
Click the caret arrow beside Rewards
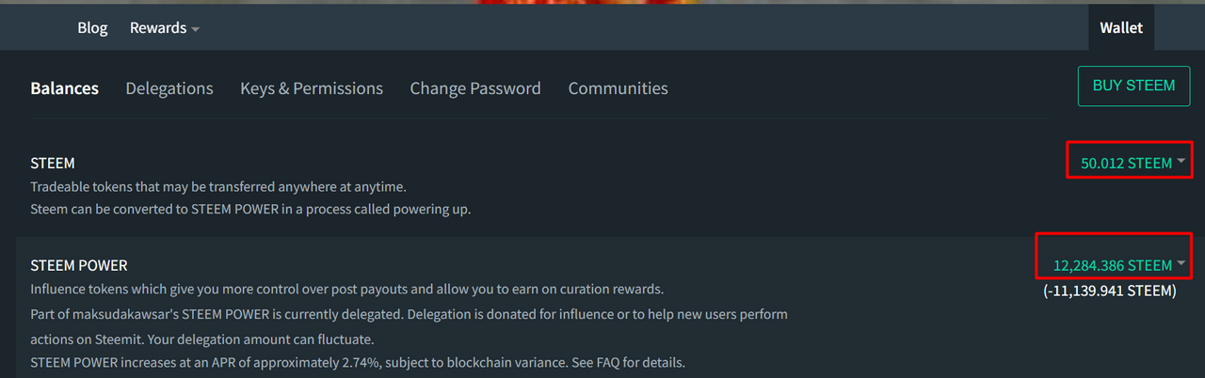(195, 30)
